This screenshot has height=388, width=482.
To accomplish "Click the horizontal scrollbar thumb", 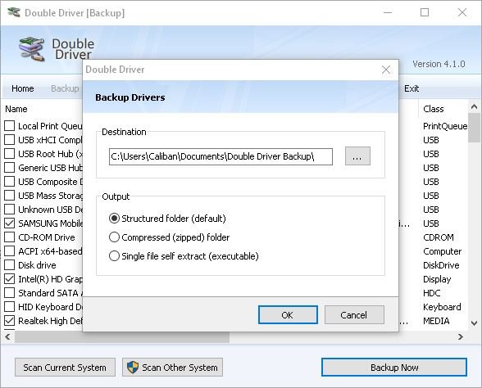I will (122, 336).
